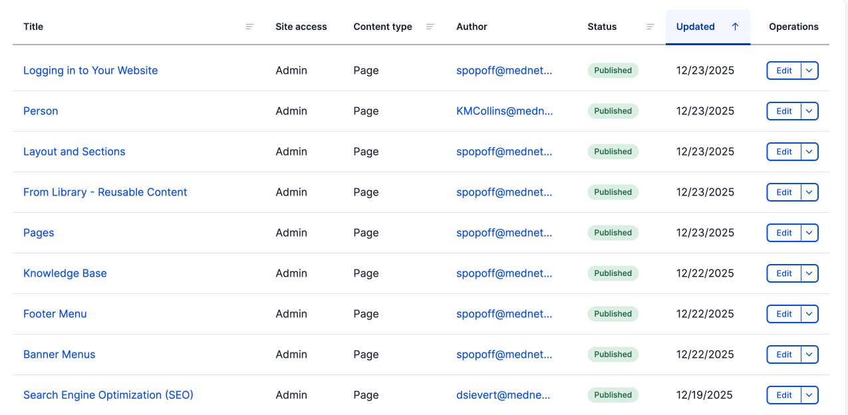Sort by the Author column header
This screenshot has height=415, width=848.
point(472,27)
